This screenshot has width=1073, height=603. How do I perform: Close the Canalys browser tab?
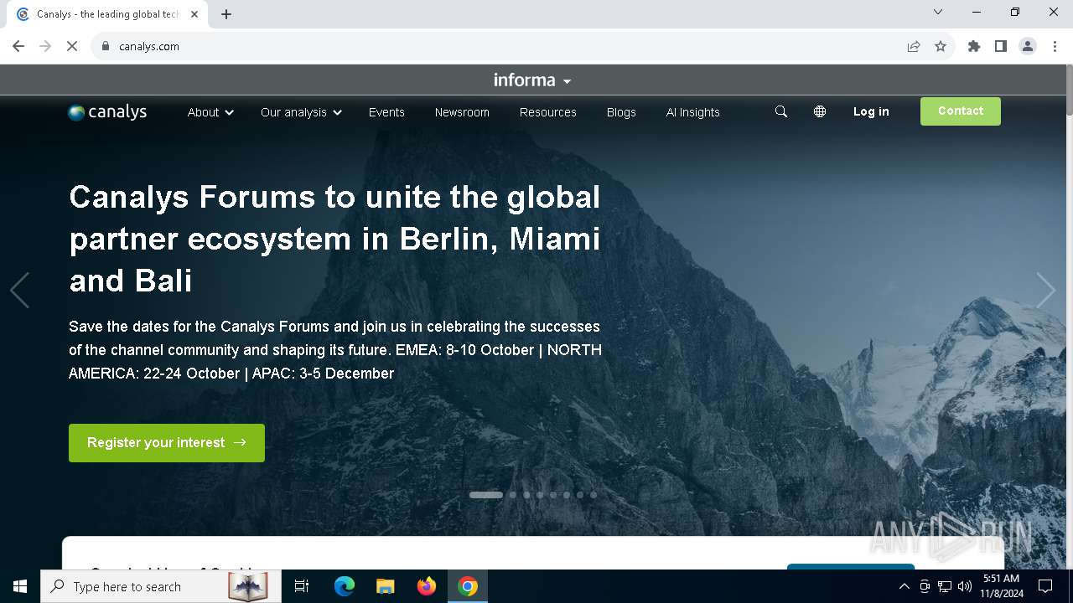[x=194, y=14]
